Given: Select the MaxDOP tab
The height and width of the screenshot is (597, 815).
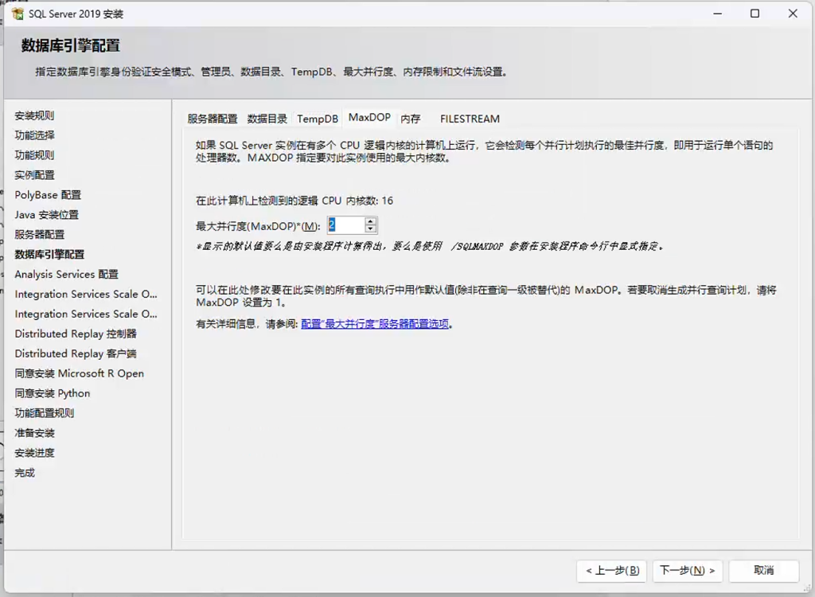Looking at the screenshot, I should point(369,118).
